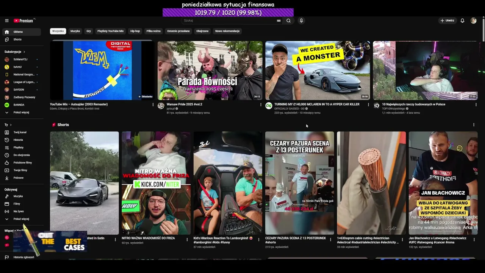Open notifications bell
485x273 pixels.
click(462, 21)
